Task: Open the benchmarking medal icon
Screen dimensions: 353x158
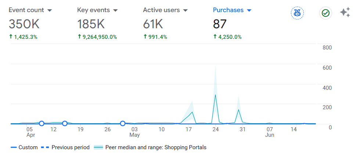Action: coord(297,13)
